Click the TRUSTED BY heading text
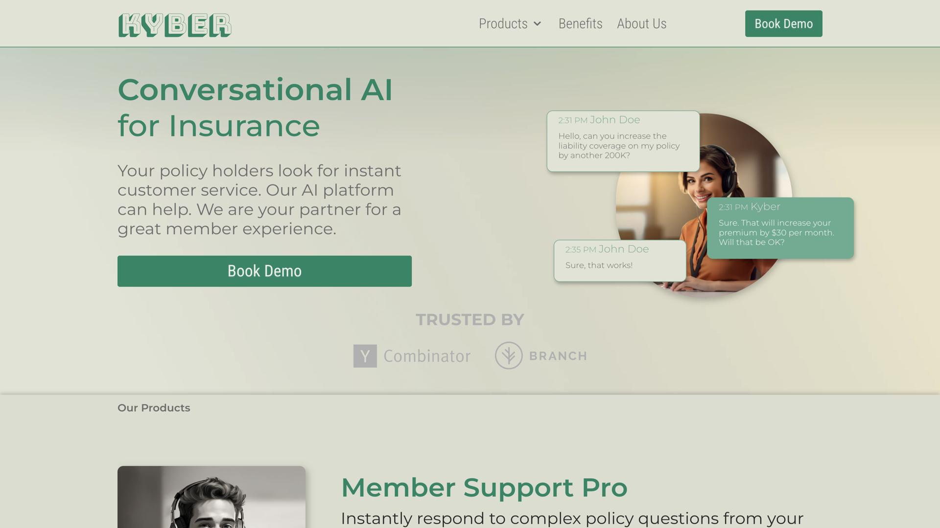 pyautogui.click(x=470, y=320)
